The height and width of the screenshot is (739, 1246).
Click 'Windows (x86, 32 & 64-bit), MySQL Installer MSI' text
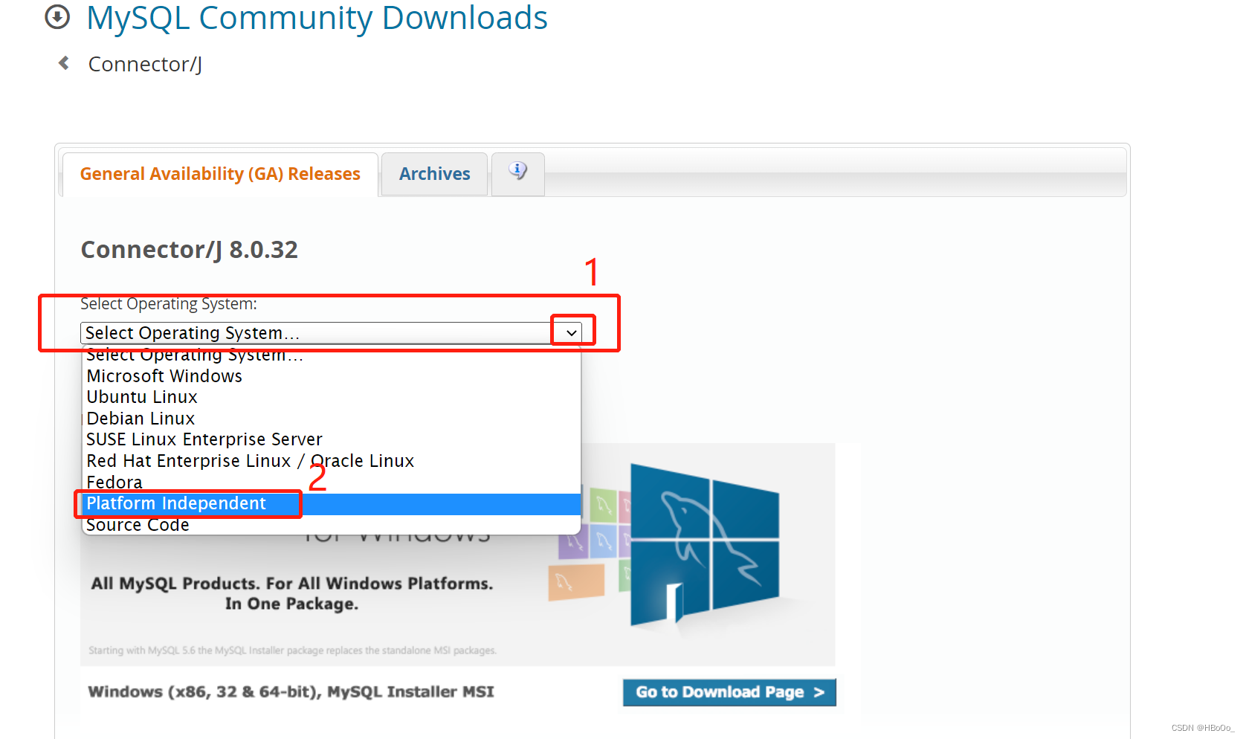pyautogui.click(x=291, y=692)
